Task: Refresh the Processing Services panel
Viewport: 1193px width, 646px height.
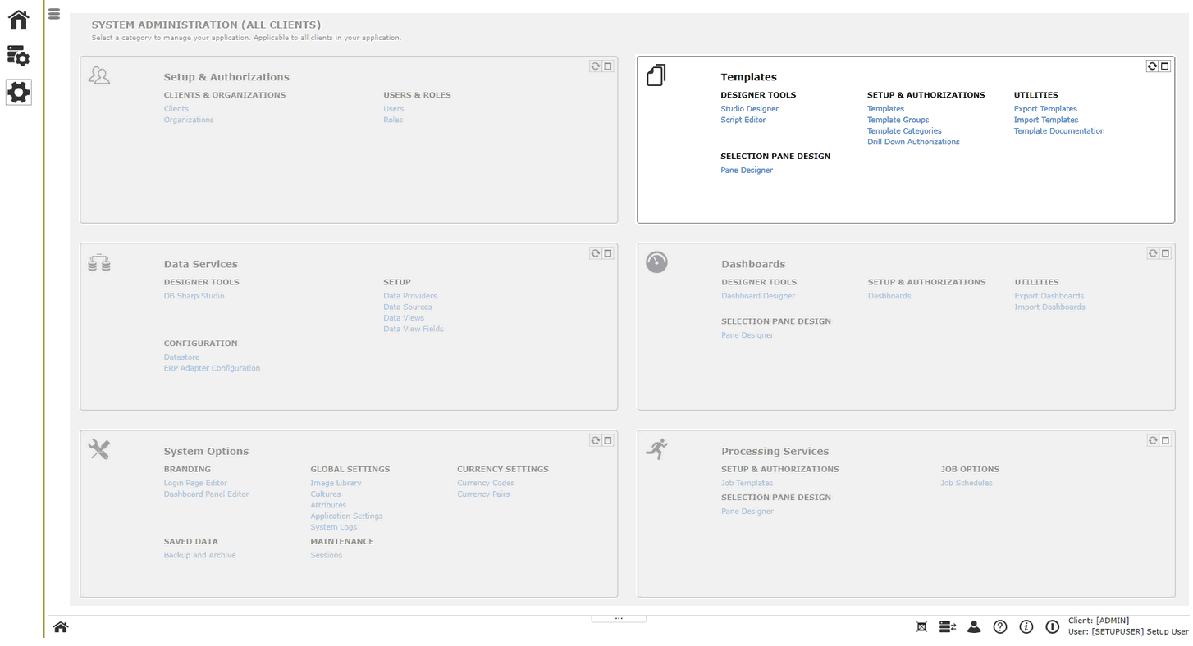Action: (1153, 440)
